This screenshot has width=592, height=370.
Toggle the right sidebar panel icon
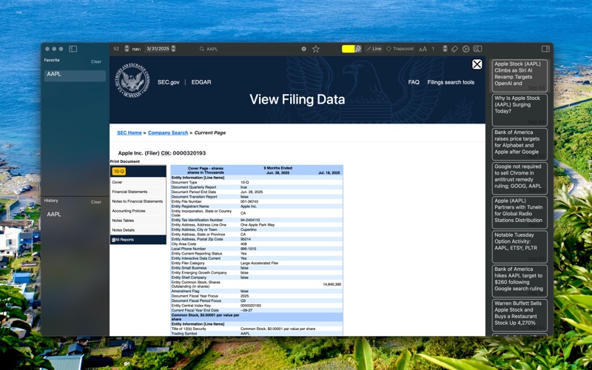[x=545, y=49]
